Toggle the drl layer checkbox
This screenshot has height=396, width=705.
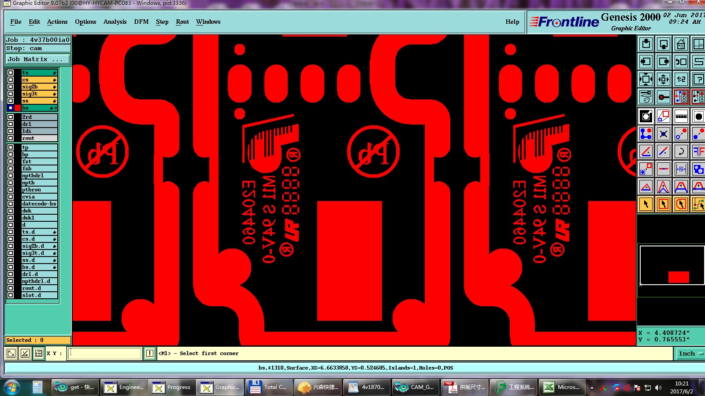tap(11, 124)
